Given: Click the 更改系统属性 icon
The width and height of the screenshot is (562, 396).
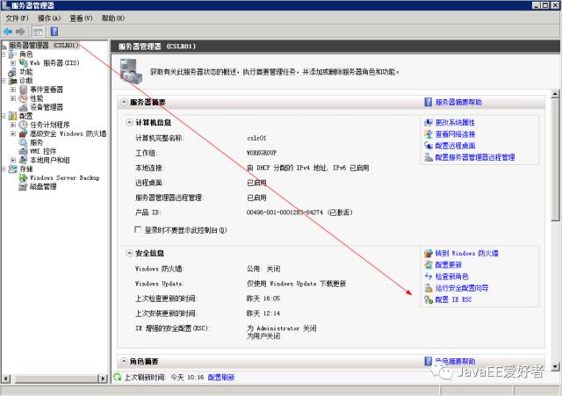Looking at the screenshot, I should click(x=429, y=123).
